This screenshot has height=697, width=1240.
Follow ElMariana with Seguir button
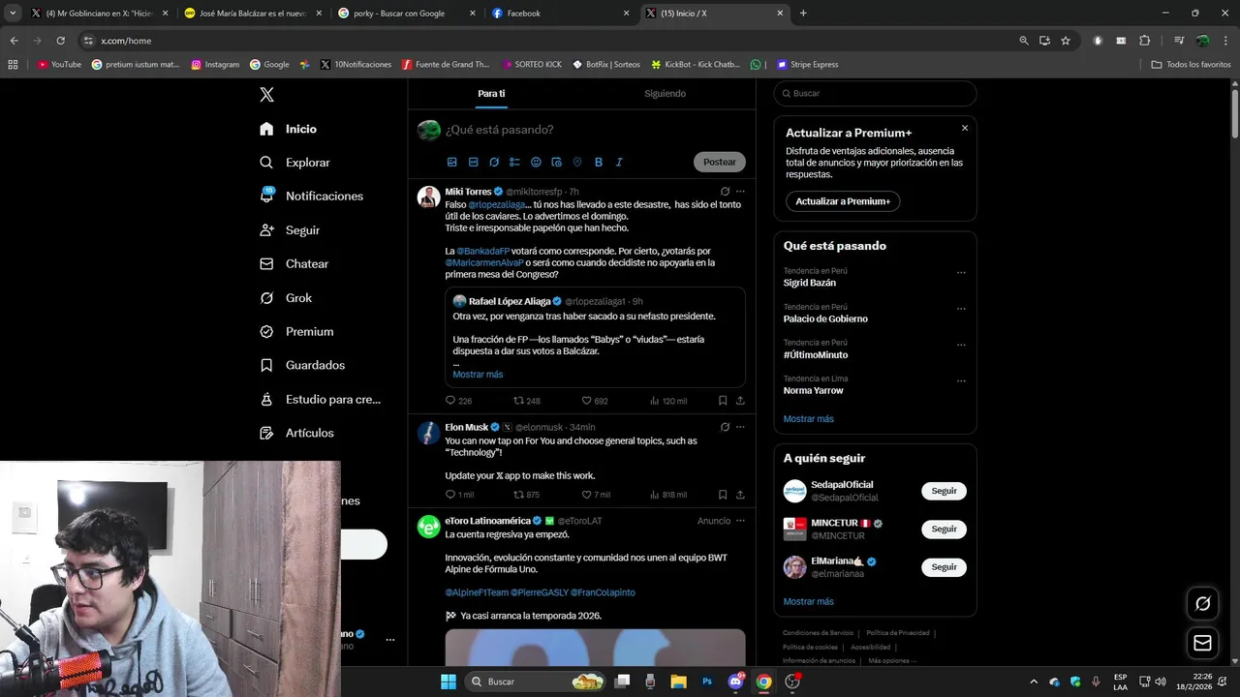tap(944, 567)
